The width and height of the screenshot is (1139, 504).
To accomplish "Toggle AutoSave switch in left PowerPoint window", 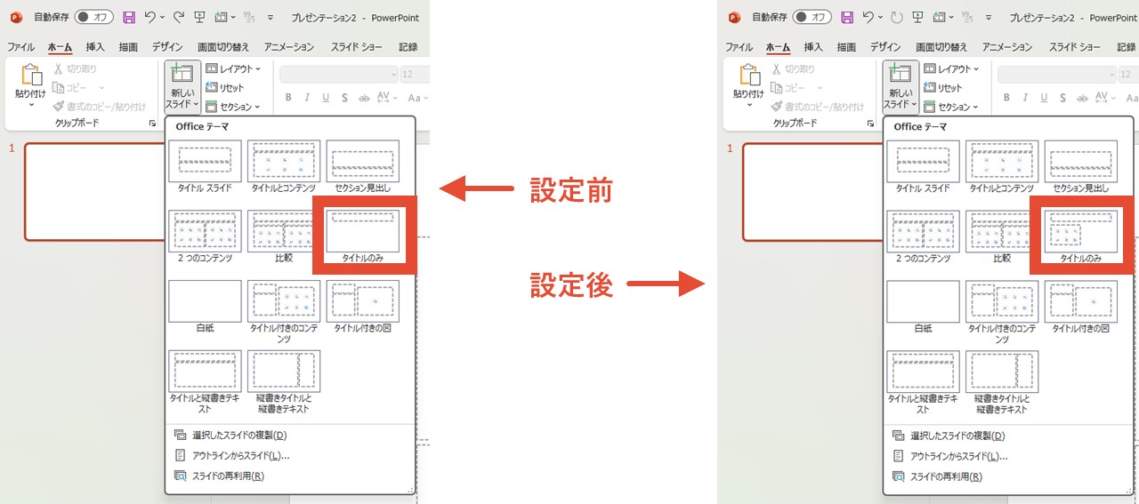I will coord(94,17).
